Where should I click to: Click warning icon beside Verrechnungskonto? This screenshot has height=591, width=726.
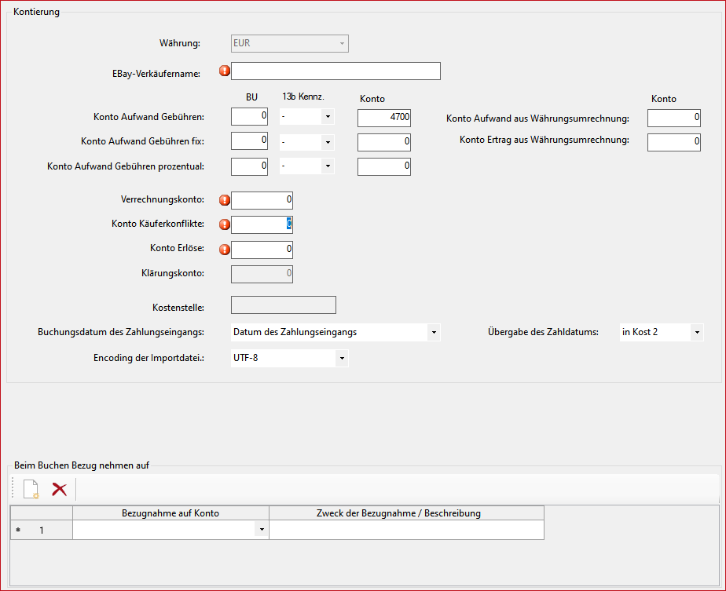click(x=225, y=199)
